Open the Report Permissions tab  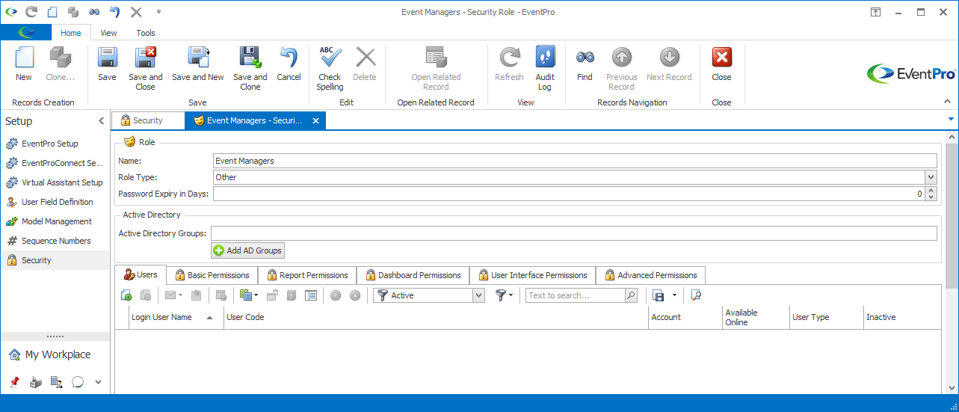(307, 275)
